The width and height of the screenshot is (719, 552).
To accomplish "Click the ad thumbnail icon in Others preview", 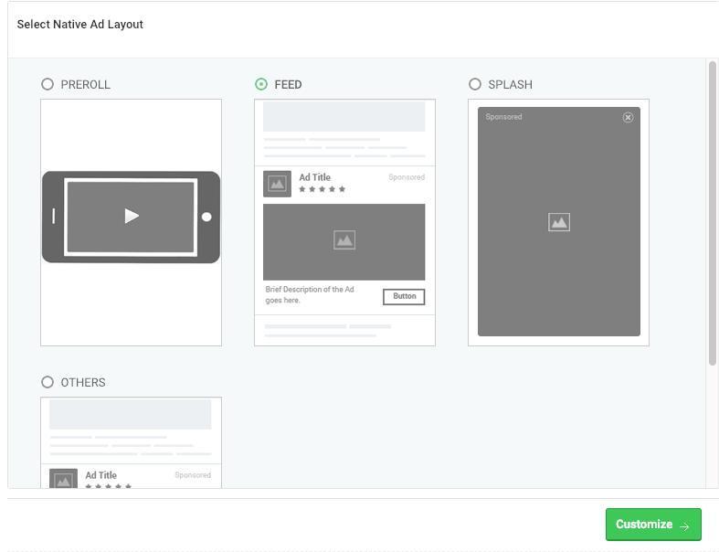I will (63, 480).
